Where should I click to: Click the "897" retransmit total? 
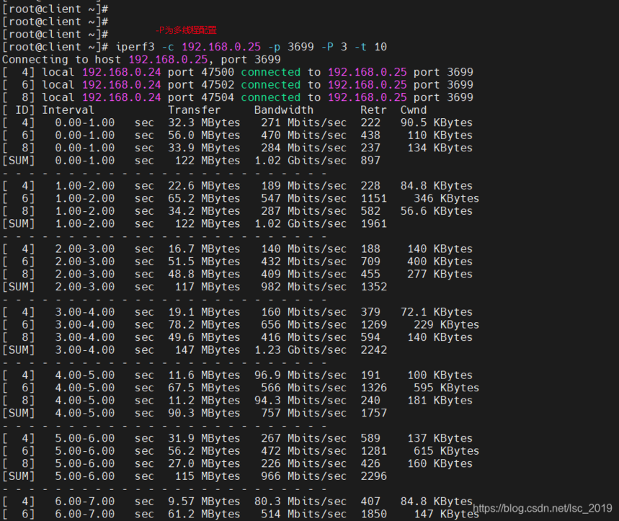[370, 161]
